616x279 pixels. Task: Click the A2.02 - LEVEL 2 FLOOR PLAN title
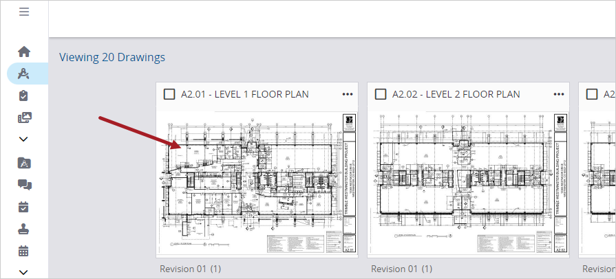click(456, 94)
